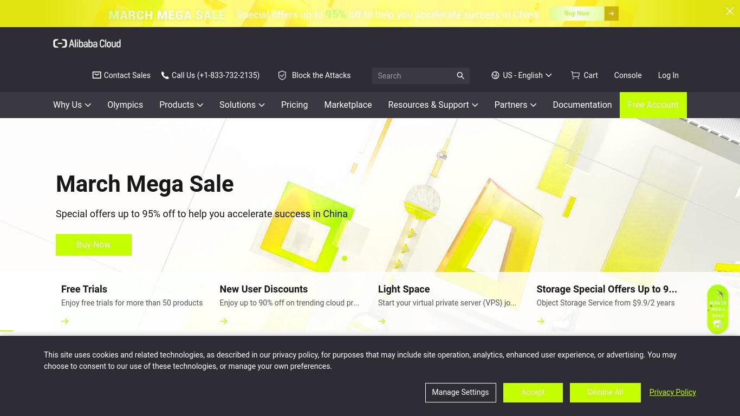Viewport: 740px width, 416px height.
Task: Open the Olympics menu item
Action: pyautogui.click(x=125, y=105)
